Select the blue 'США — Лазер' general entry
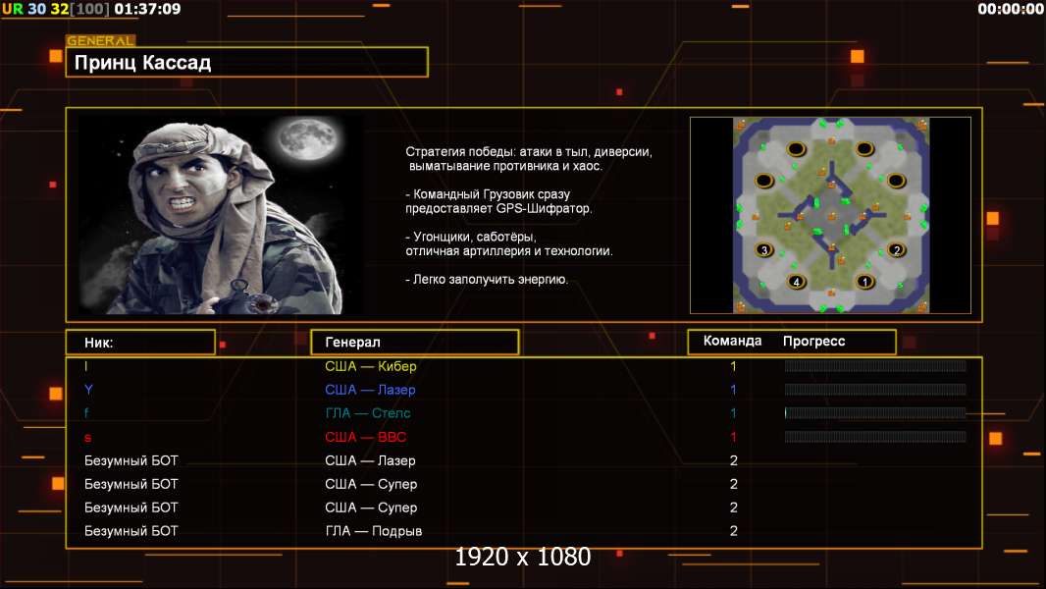Screen dimensions: 1046x589 pyautogui.click(x=370, y=390)
